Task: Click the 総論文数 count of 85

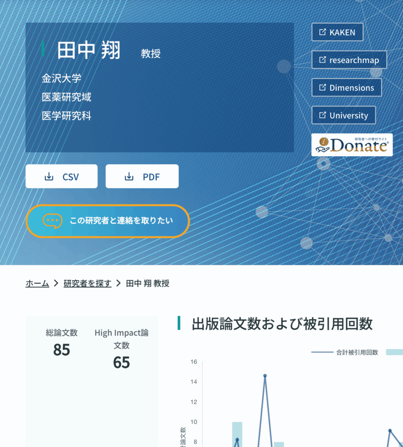Action: [62, 350]
